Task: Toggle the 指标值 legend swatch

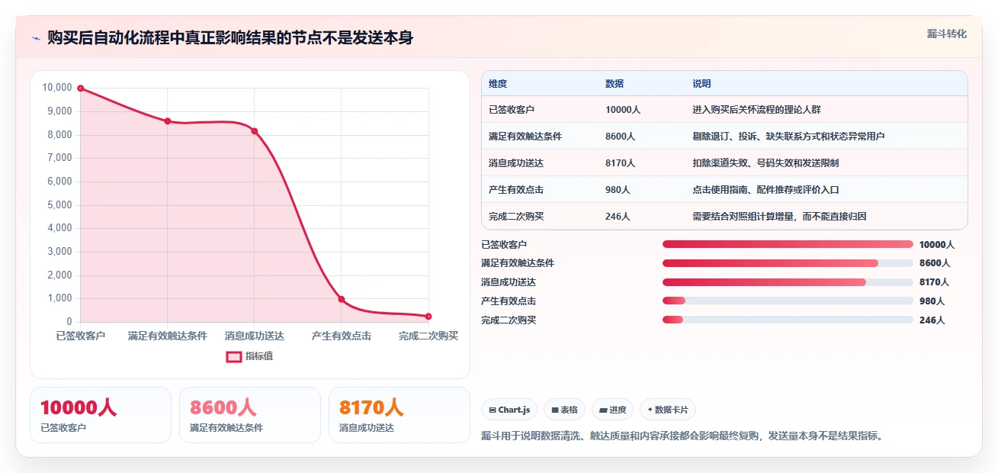Action: 234,356
